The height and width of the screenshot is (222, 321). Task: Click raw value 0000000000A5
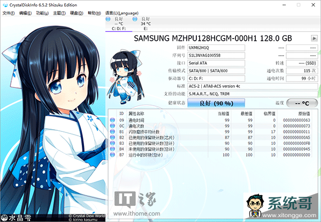(296, 137)
